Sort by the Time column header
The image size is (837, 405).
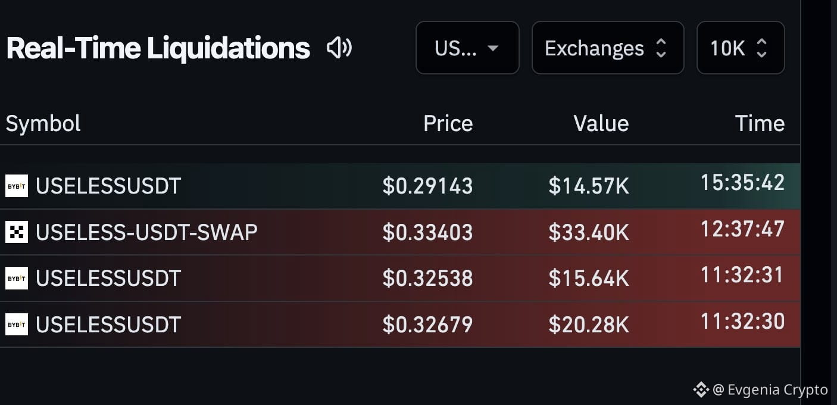(x=760, y=123)
